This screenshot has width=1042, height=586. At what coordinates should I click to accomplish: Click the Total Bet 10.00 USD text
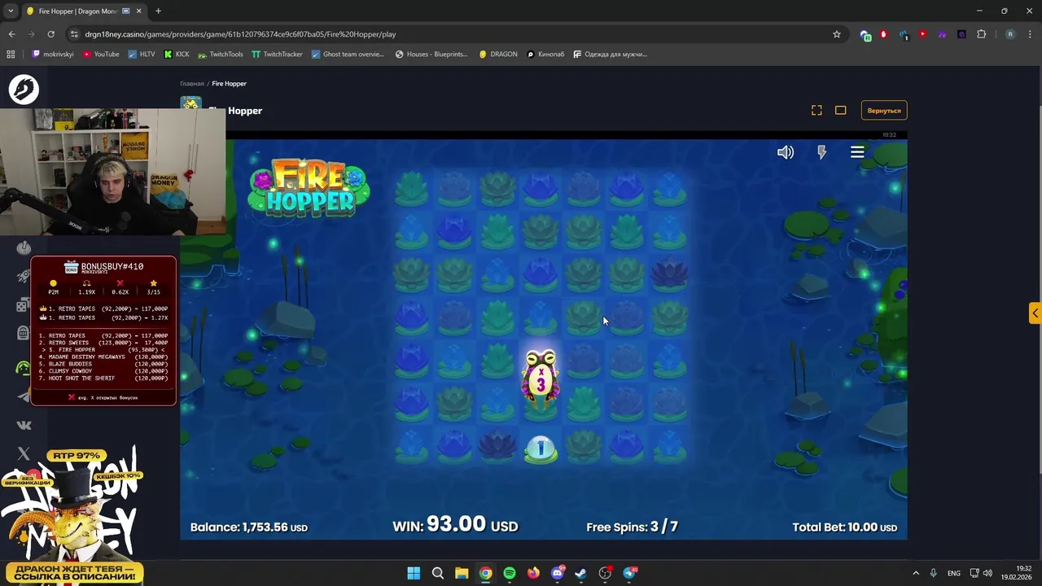tap(845, 527)
